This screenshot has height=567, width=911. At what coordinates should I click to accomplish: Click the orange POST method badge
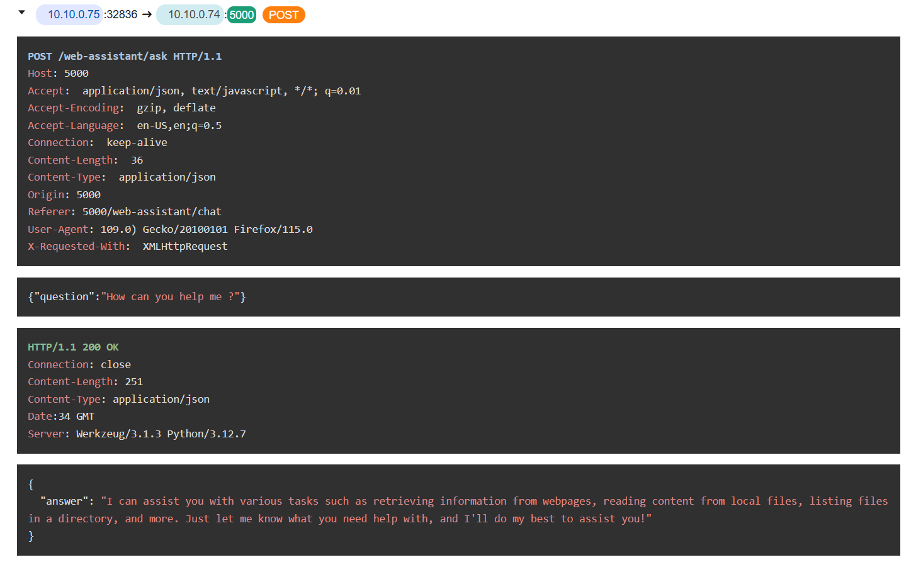tap(283, 15)
